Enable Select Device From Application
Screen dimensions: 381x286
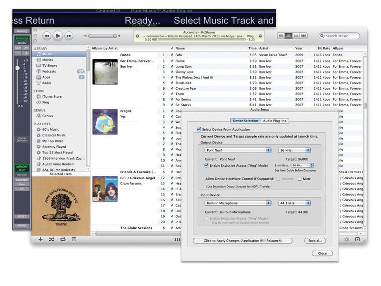(x=198, y=129)
